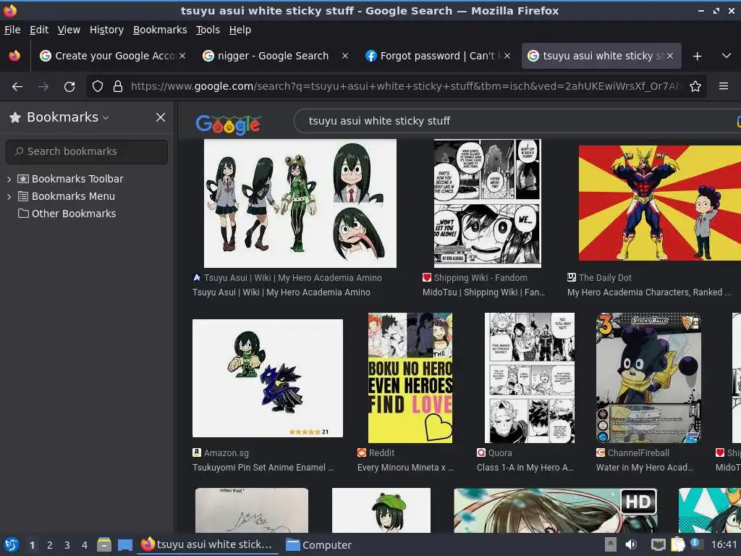Open the file manager taskbar icon
Screen dimensions: 741x556
104,545
